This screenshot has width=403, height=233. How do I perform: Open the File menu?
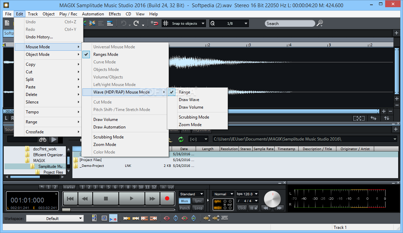[x=8, y=14]
